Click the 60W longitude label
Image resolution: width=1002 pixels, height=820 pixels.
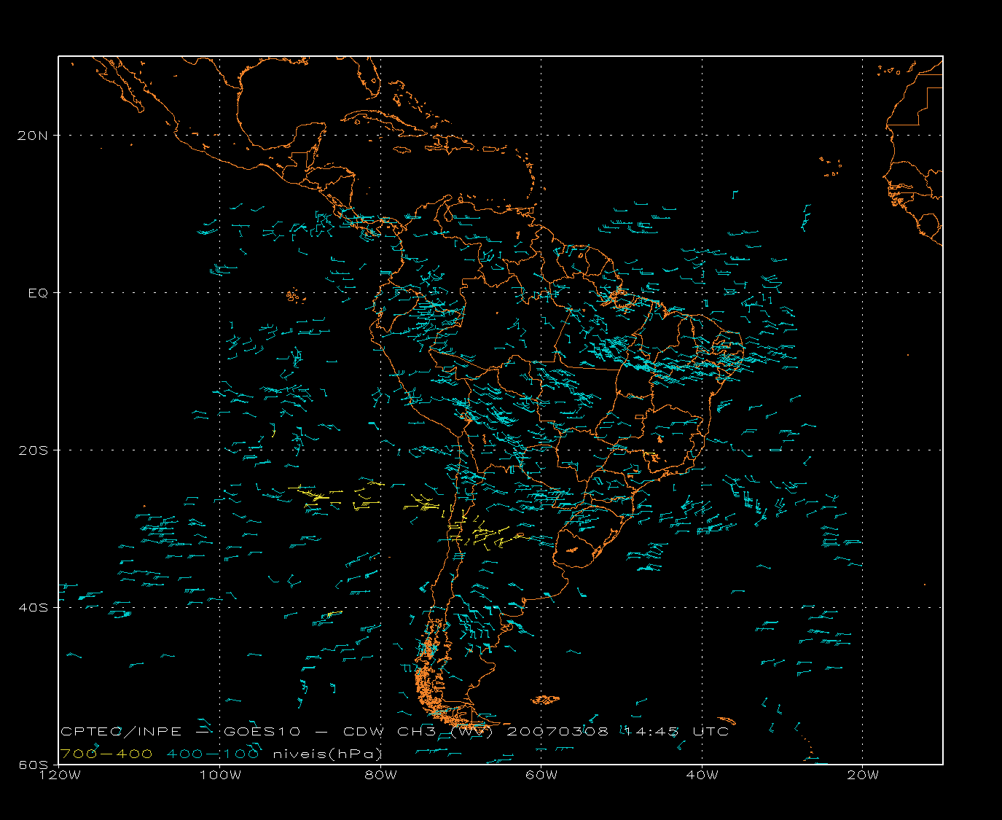[x=541, y=775]
